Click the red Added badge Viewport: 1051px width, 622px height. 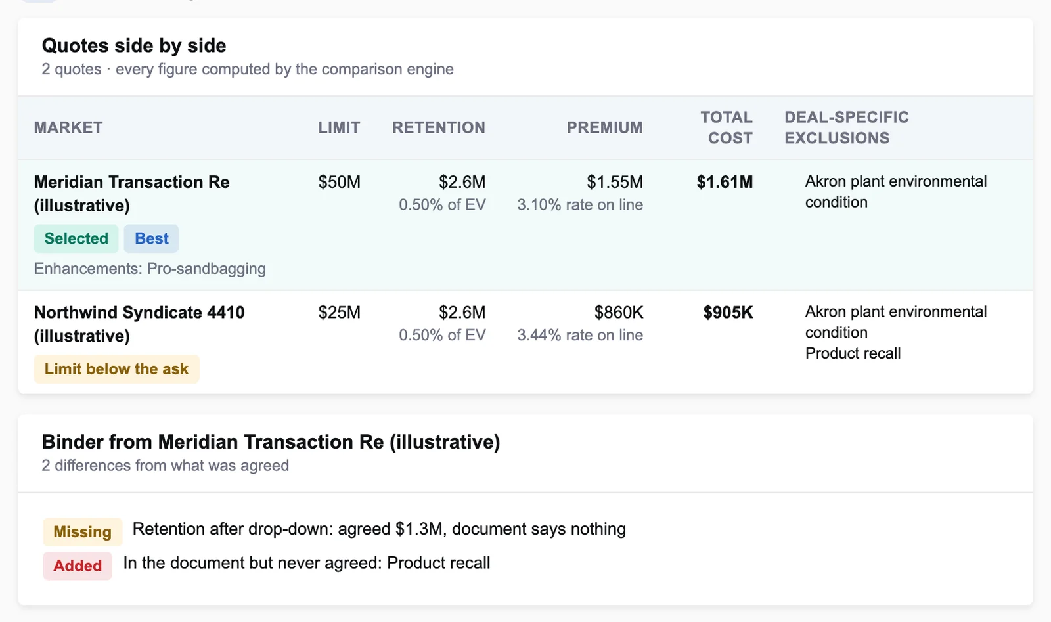click(x=78, y=566)
